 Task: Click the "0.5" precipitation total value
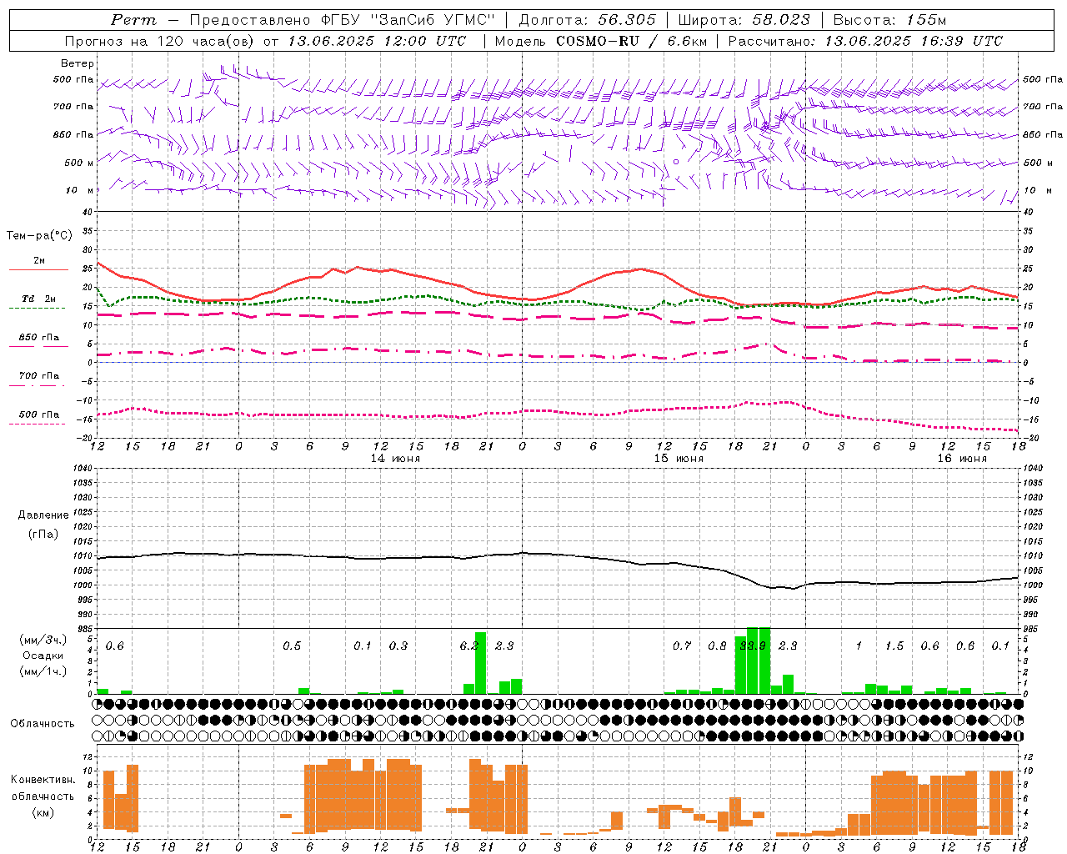pyautogui.click(x=292, y=646)
